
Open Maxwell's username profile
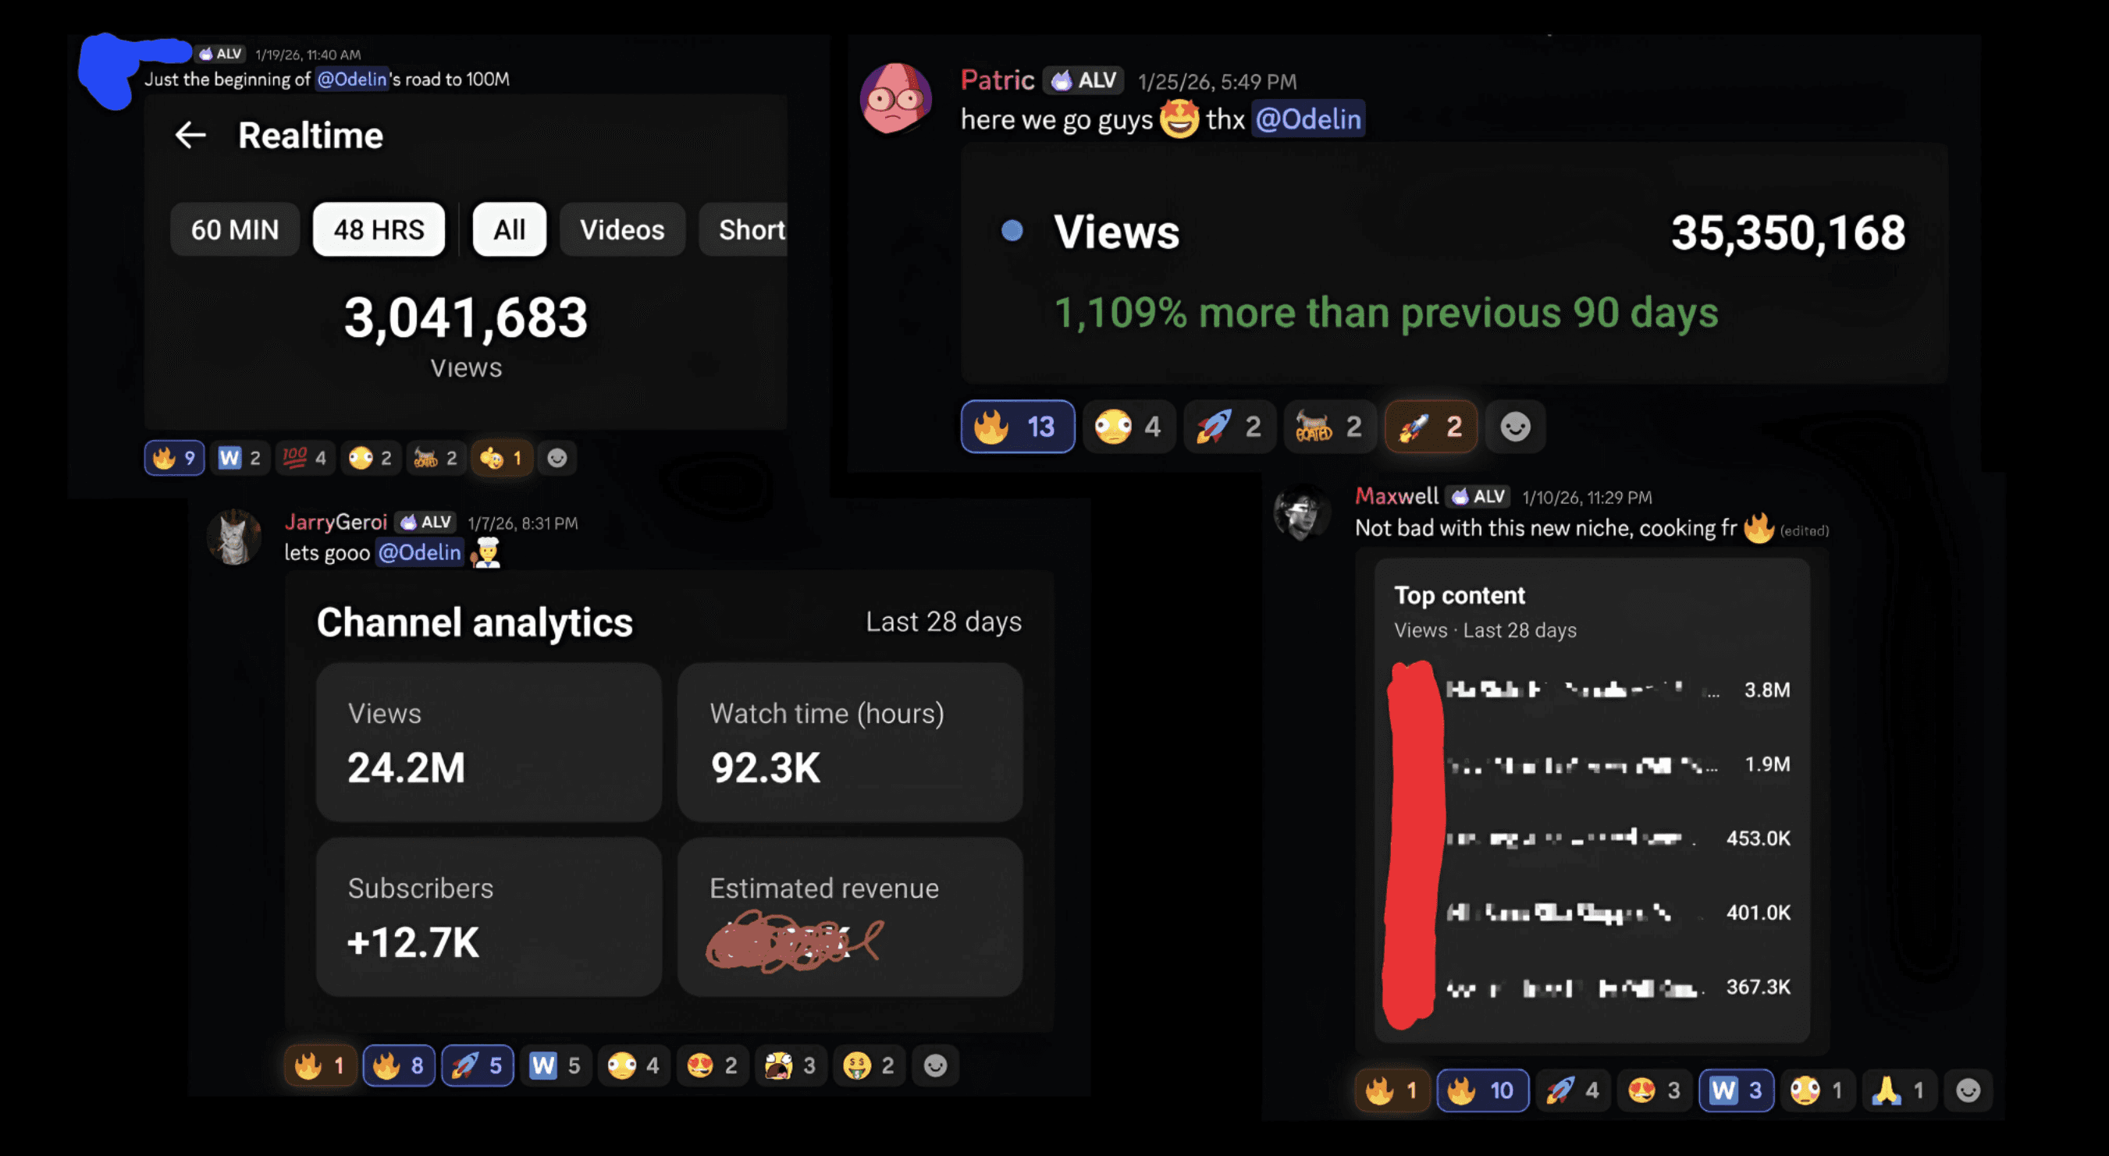click(x=1396, y=496)
